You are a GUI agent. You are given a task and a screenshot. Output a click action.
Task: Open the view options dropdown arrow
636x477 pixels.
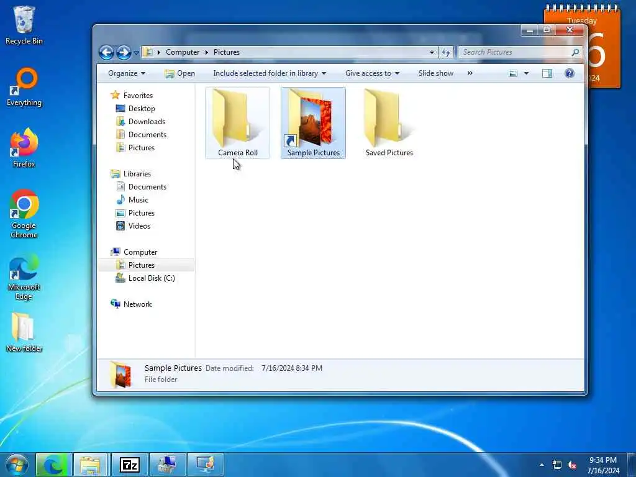point(526,73)
